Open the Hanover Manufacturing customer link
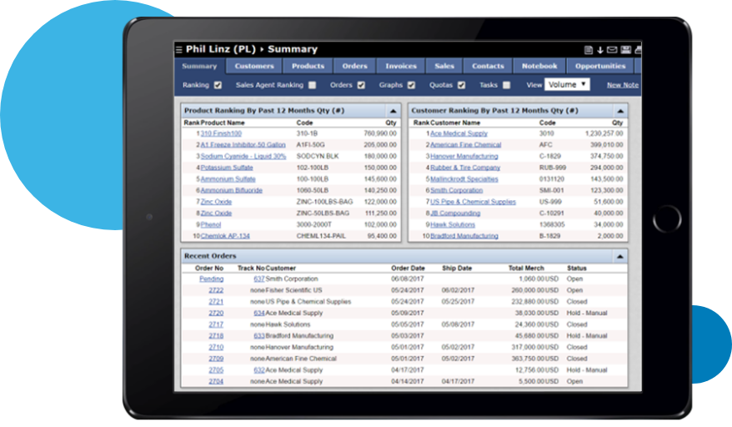The height and width of the screenshot is (427, 732). pyautogui.click(x=464, y=157)
